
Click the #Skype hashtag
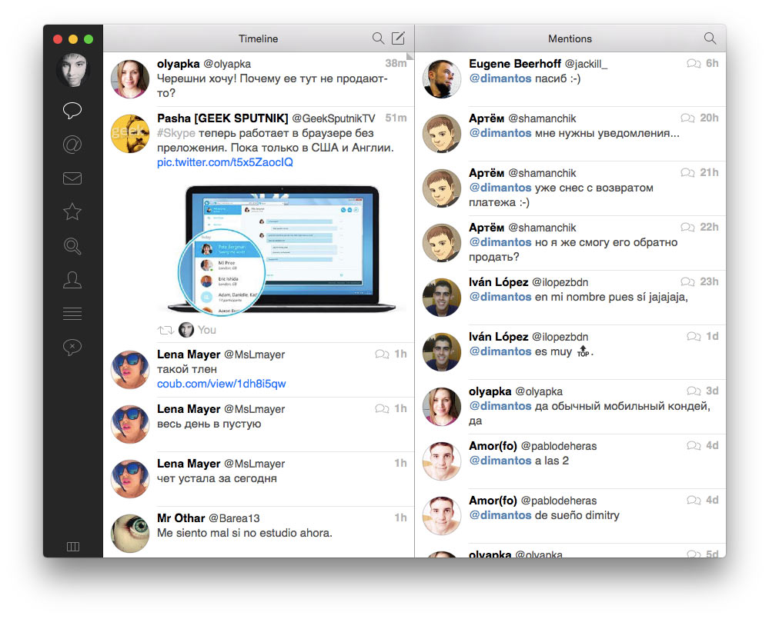176,133
